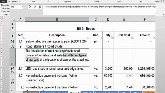The width and height of the screenshot is (165, 93).
Task: Open the Amount column filter dropdown
Action: 155,37
